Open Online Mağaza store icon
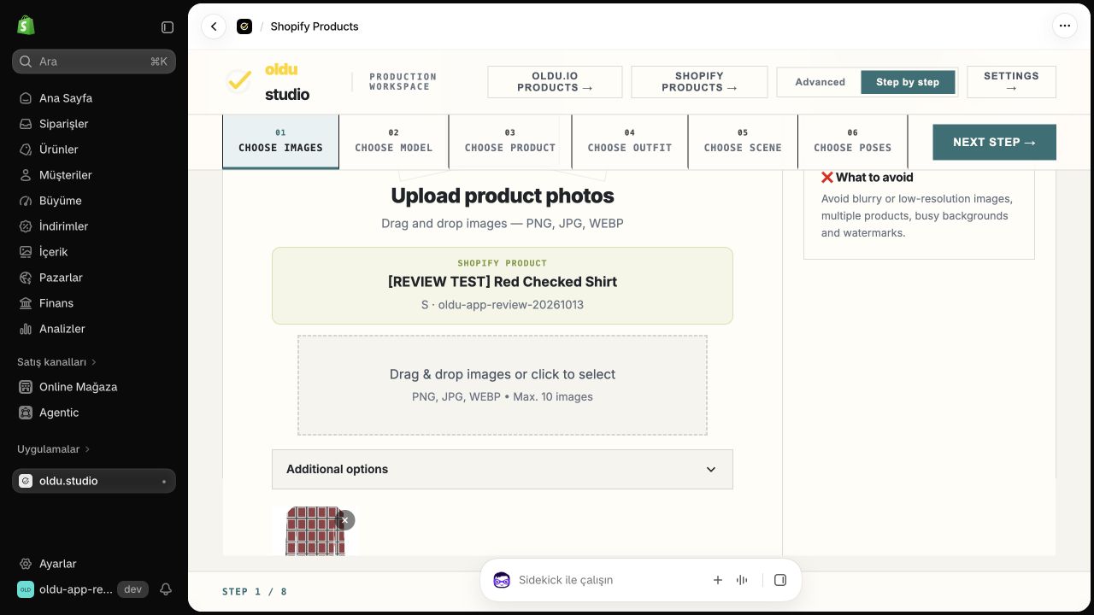Image resolution: width=1094 pixels, height=615 pixels. (26, 387)
